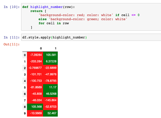This screenshot has width=161, height=118.
Task: Select the In [11] cell prompt
Action: [11, 37]
